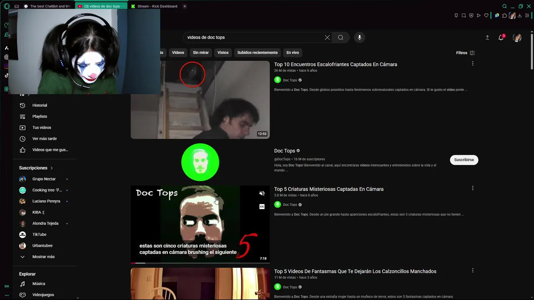Toggle captions on the video preview
The image size is (534, 300).
[x=262, y=207]
